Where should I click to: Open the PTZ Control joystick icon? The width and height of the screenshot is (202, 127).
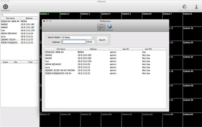click(196, 7)
